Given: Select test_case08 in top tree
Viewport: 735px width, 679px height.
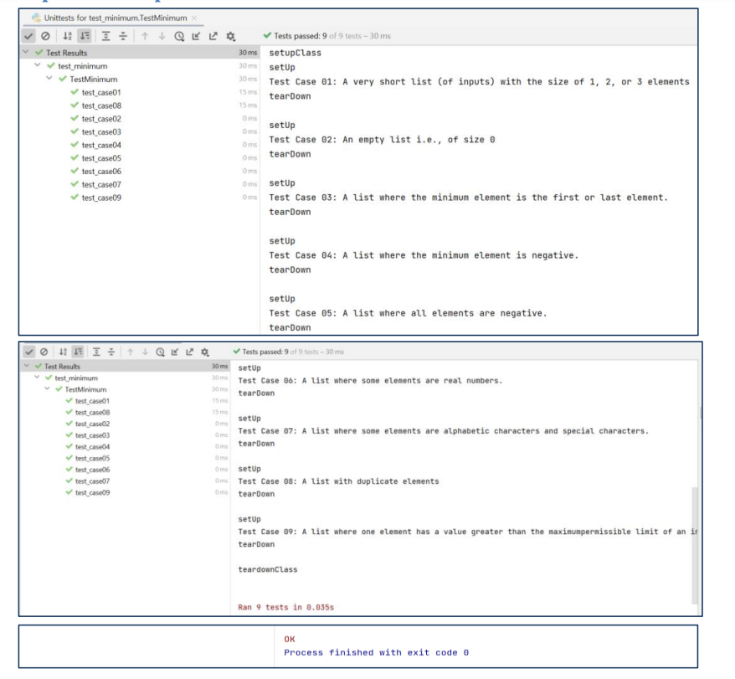Looking at the screenshot, I should [101, 105].
